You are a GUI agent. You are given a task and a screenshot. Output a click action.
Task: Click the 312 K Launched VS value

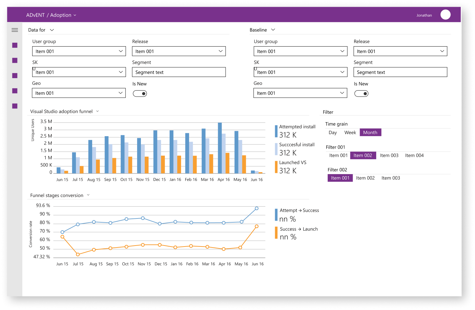coord(288,171)
